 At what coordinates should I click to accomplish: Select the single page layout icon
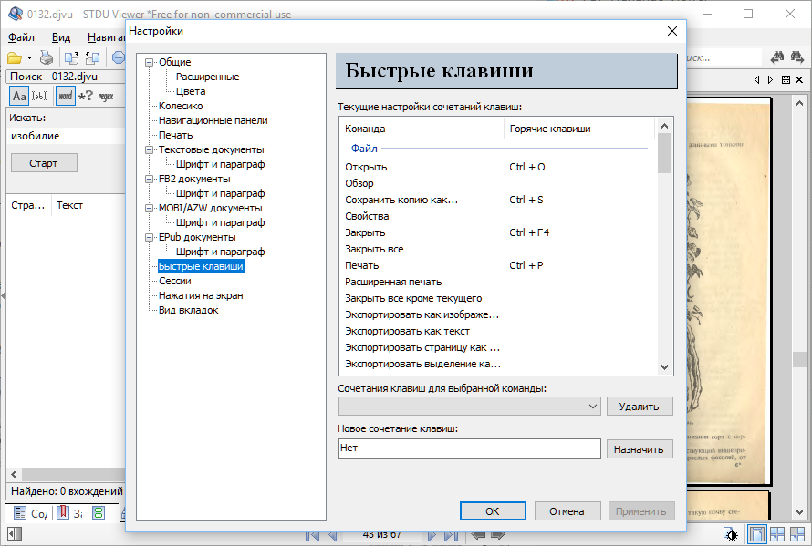click(x=756, y=534)
